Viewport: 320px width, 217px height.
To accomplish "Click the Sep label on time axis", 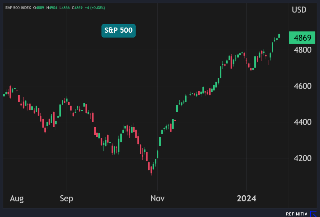I will [66, 199].
